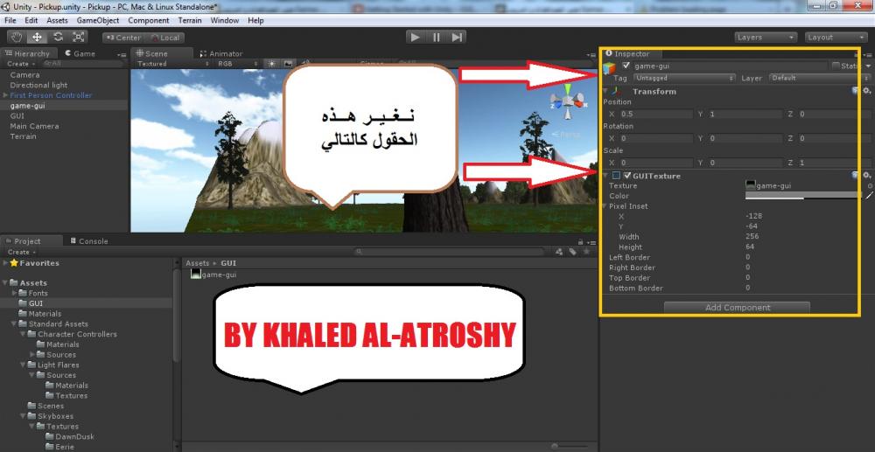Screen dimensions: 875x452
Task: Collapse the Assets folder tree
Action: (5, 282)
